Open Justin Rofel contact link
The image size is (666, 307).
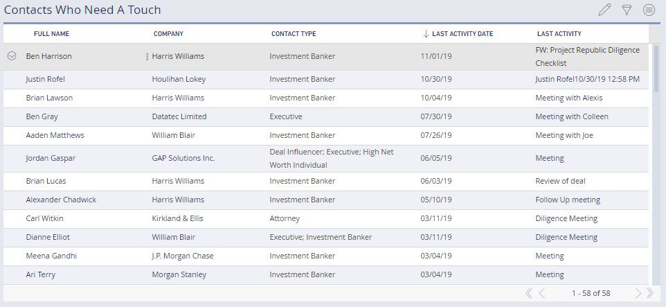pyautogui.click(x=45, y=79)
